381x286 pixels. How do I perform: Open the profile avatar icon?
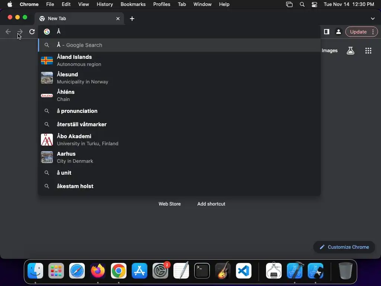point(338,32)
